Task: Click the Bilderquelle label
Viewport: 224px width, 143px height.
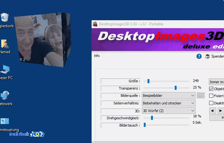Action: [x=130, y=96]
